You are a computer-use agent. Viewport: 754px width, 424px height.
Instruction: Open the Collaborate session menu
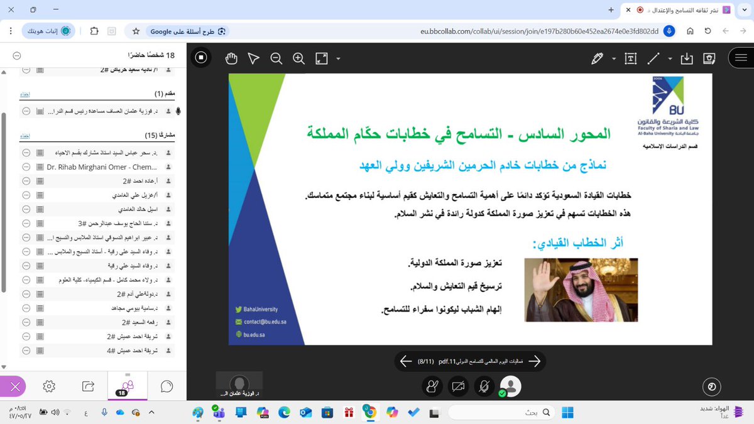point(740,58)
